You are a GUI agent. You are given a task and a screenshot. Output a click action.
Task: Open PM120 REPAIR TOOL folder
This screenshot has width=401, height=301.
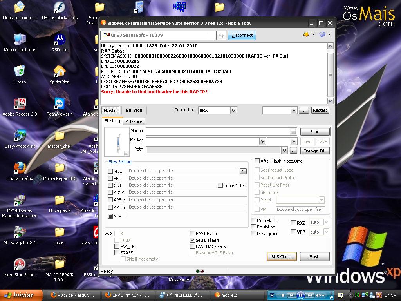(x=60, y=270)
